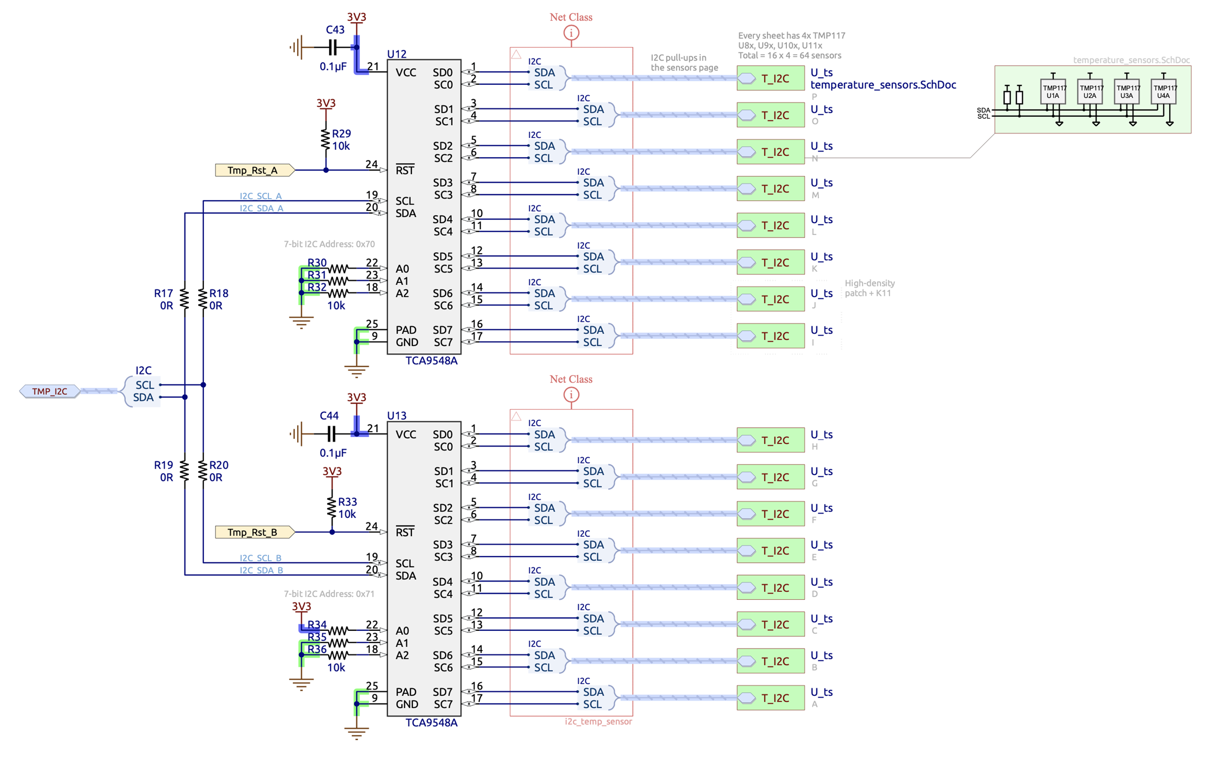The width and height of the screenshot is (1212, 757).
Task: Select the i2c_temp_sensor net class label
Action: (599, 722)
